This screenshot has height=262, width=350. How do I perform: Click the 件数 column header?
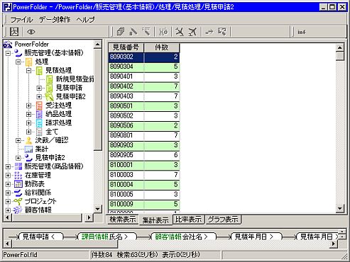pyautogui.click(x=162, y=47)
